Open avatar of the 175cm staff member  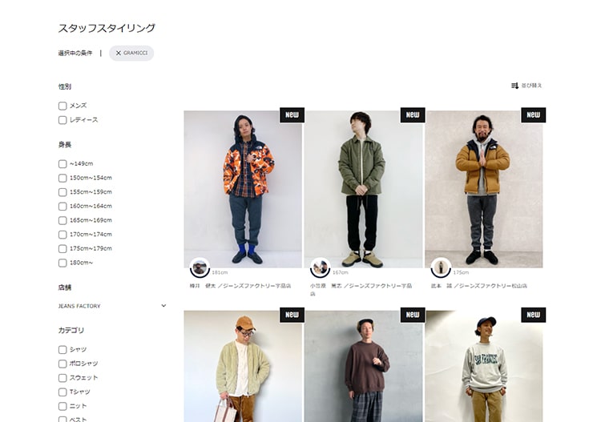[441, 267]
